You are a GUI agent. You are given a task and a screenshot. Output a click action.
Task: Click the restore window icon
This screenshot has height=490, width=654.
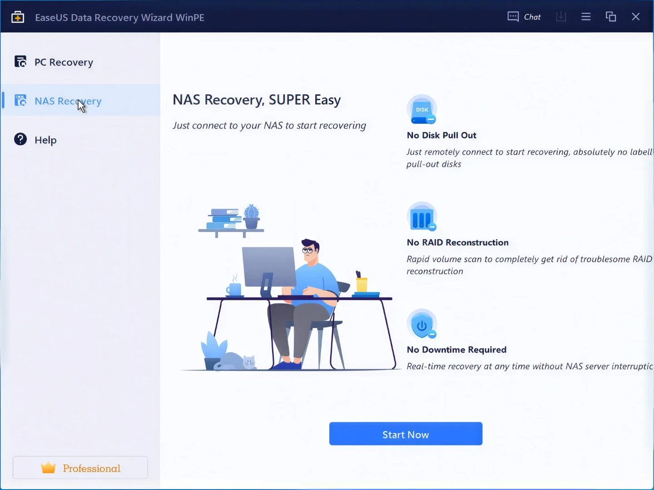pyautogui.click(x=611, y=17)
